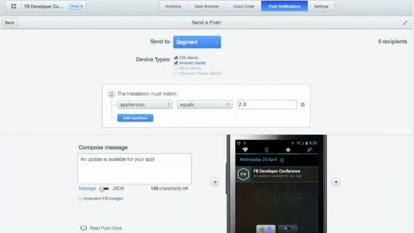414x233 pixels.
Task: Toggle fullscreen with the expand arrows icon
Action: click(406, 23)
